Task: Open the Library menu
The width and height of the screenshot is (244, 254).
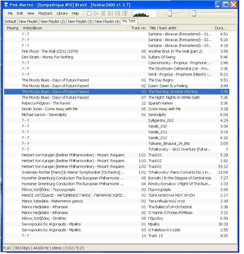Action: click(x=62, y=14)
